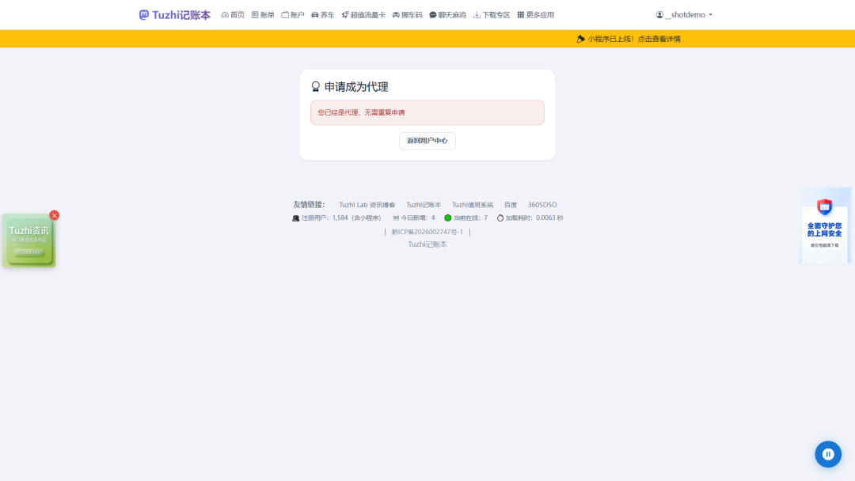Click the stopwatch icon beside 加载耗时
Viewport: 855px width, 481px height.
point(500,218)
